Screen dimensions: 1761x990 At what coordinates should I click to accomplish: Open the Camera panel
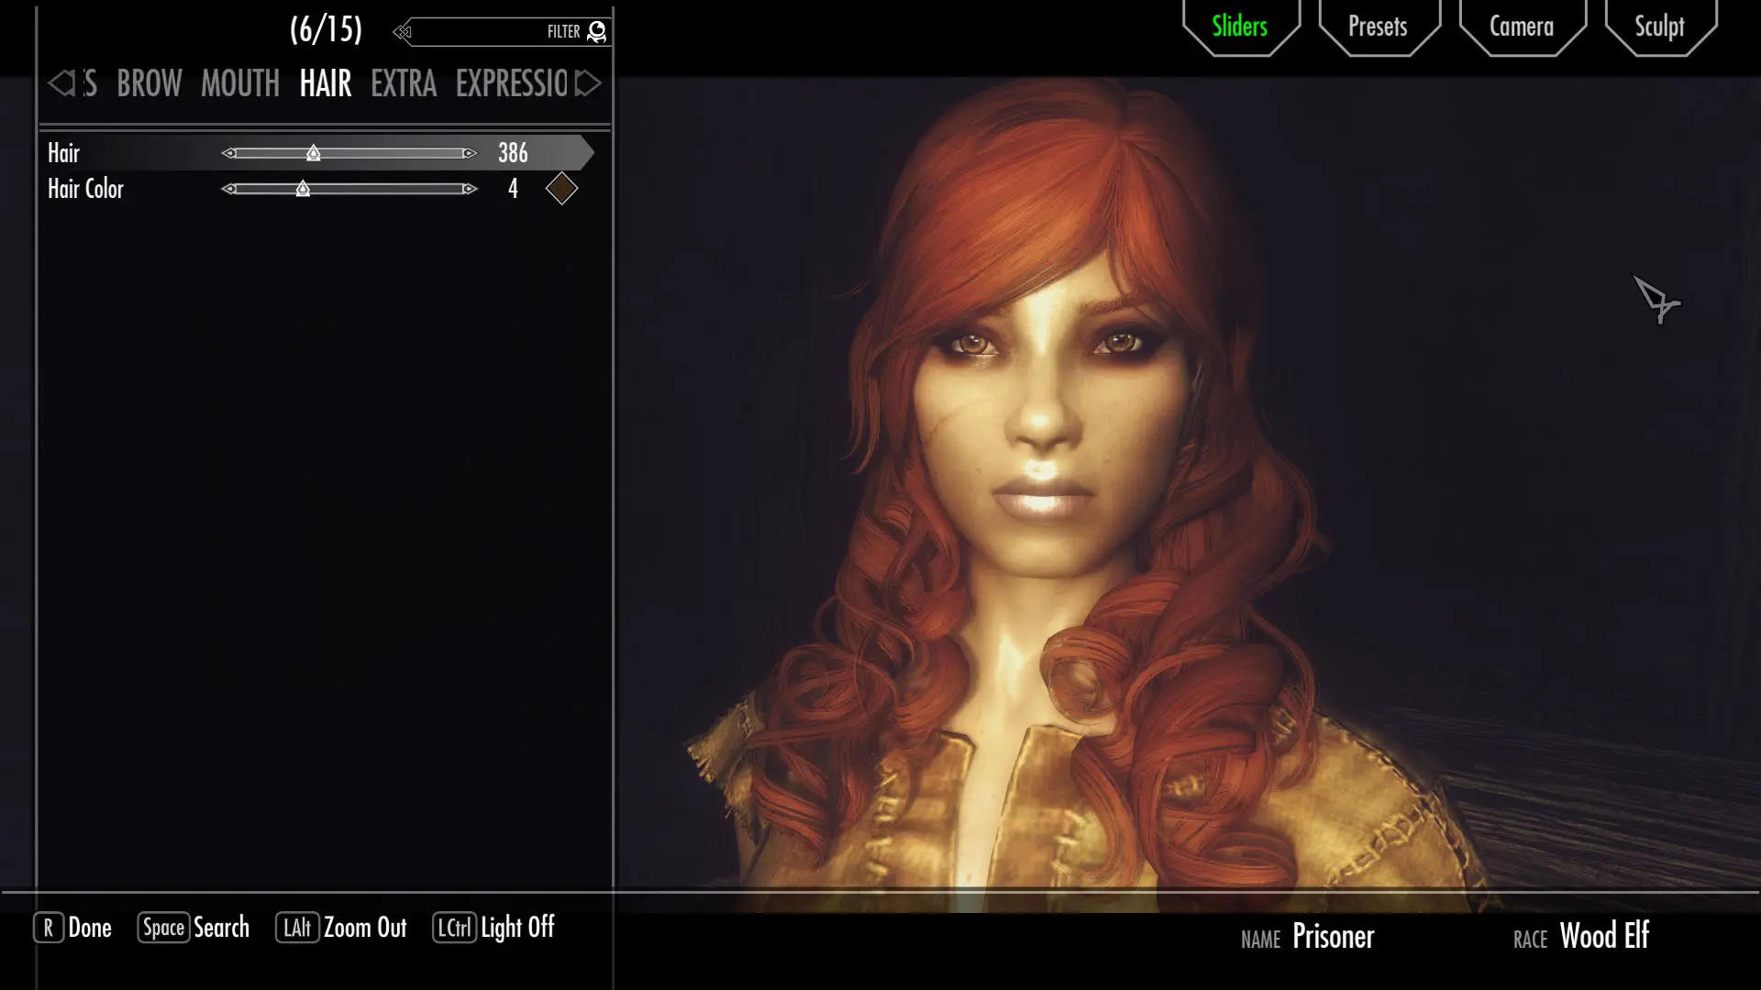[1522, 27]
